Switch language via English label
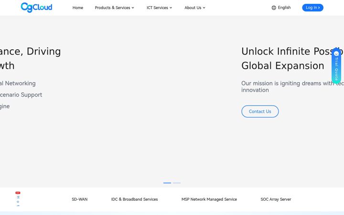This screenshot has width=344, height=215. (284, 8)
